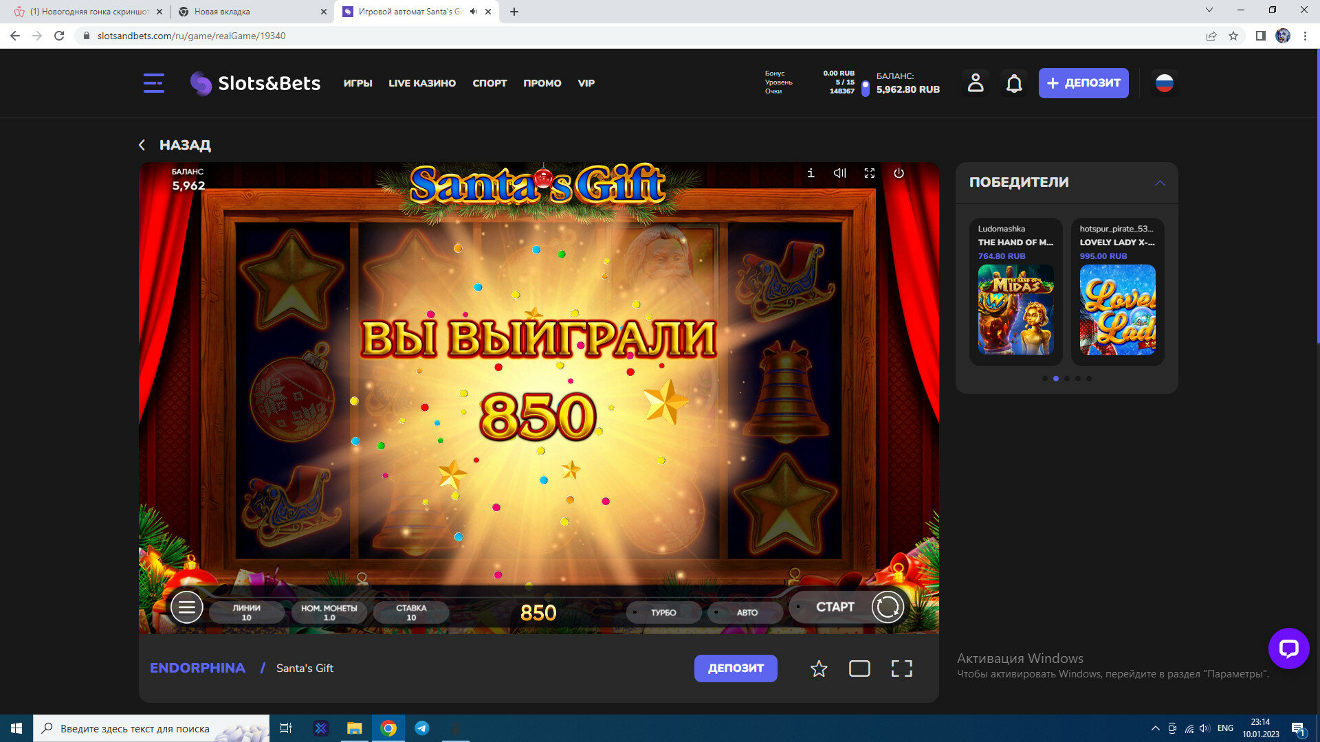Open the Russian flag language selector
This screenshot has height=742, width=1320.
1164,83
